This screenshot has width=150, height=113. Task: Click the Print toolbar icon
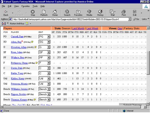pyautogui.click(x=124, y=12)
